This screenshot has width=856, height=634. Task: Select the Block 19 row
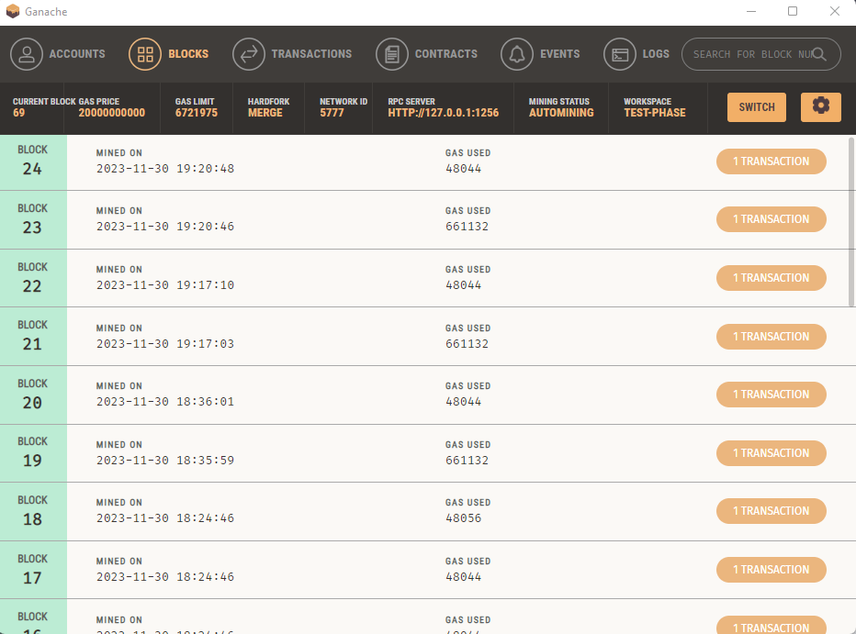[x=428, y=453]
